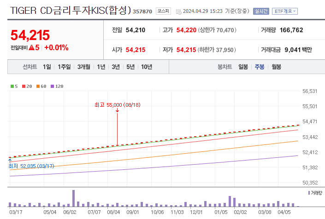Click the 50,352 price axis label
Image resolution: width=325 pixels, height=219 pixels.
click(310, 183)
